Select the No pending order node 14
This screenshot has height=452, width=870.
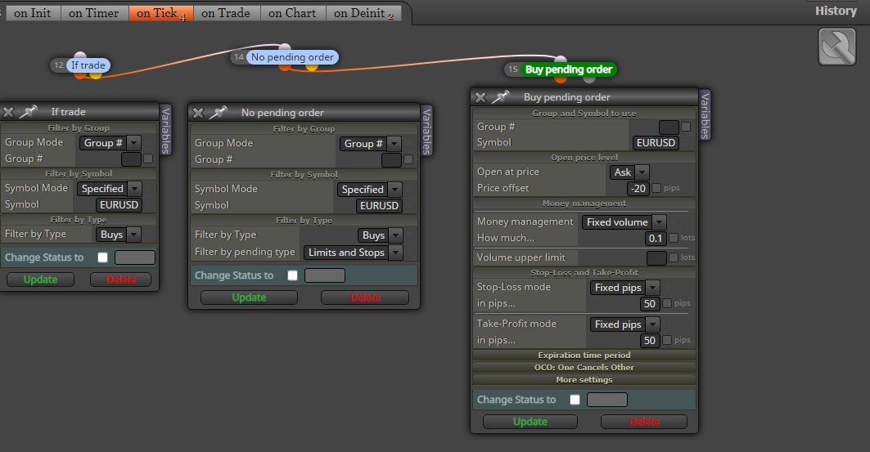pos(292,57)
